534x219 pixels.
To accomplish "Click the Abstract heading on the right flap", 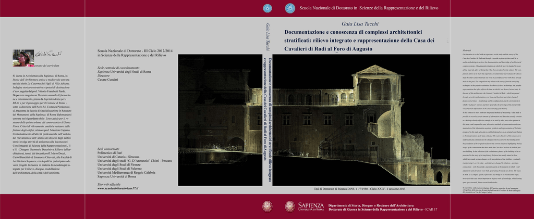I will point(467,50).
